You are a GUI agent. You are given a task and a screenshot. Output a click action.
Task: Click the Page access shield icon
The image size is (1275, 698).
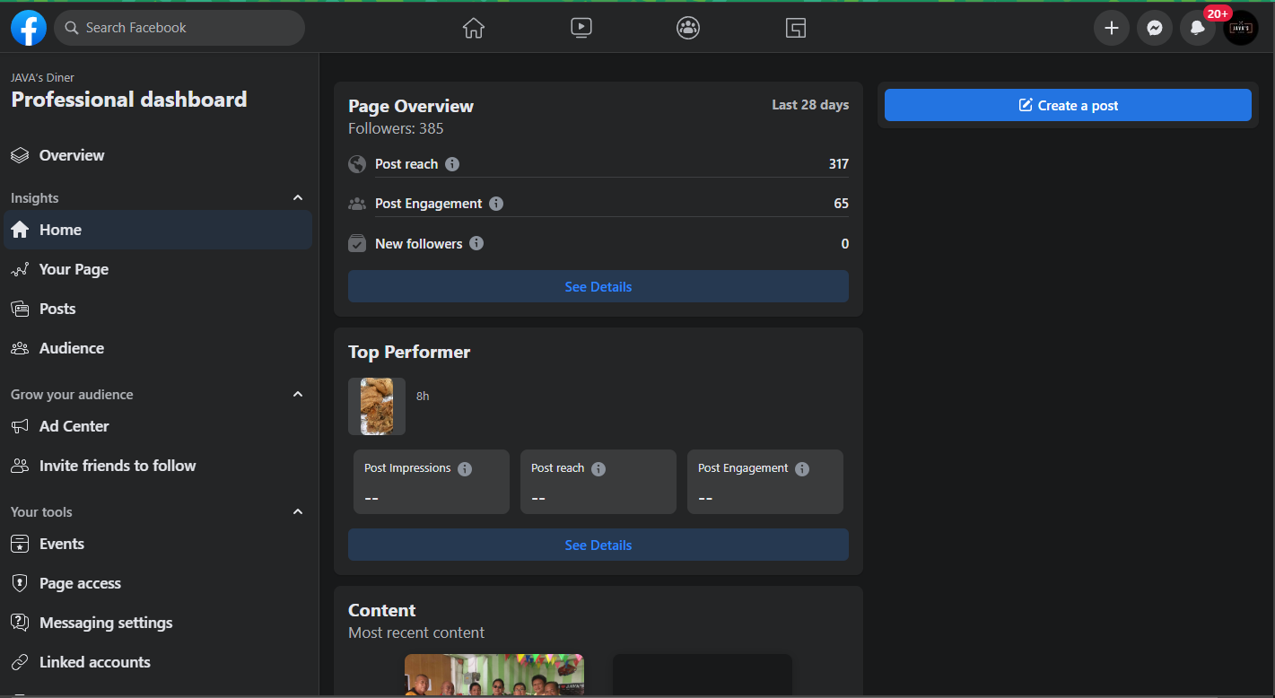point(20,583)
